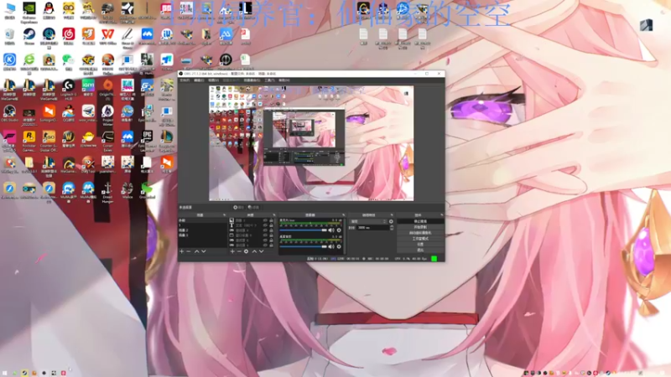This screenshot has width=671, height=377.
Task: Open the 工具 (Tools) menu in OBS
Action: [269, 80]
